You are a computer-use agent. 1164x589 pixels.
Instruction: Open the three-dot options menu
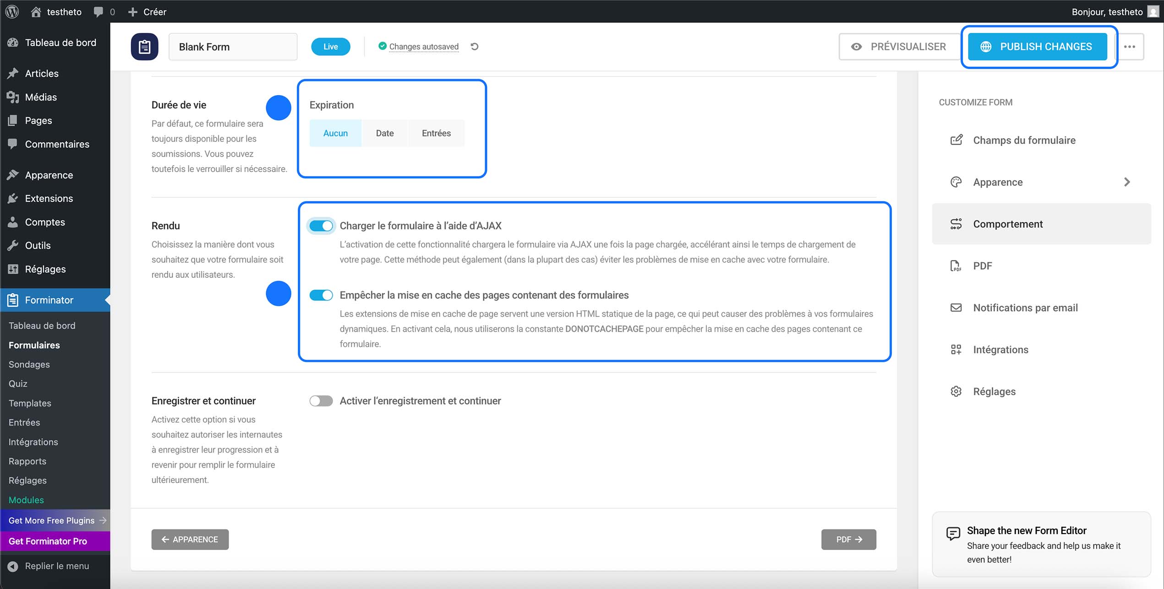coord(1130,46)
